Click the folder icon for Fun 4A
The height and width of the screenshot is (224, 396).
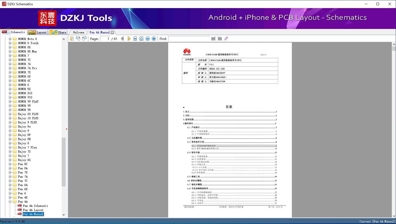point(15,202)
